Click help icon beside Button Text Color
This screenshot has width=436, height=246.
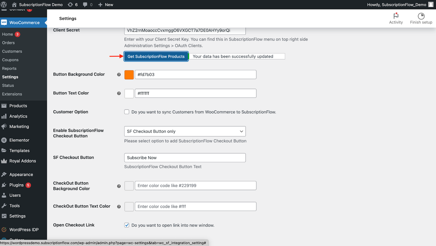point(119,93)
